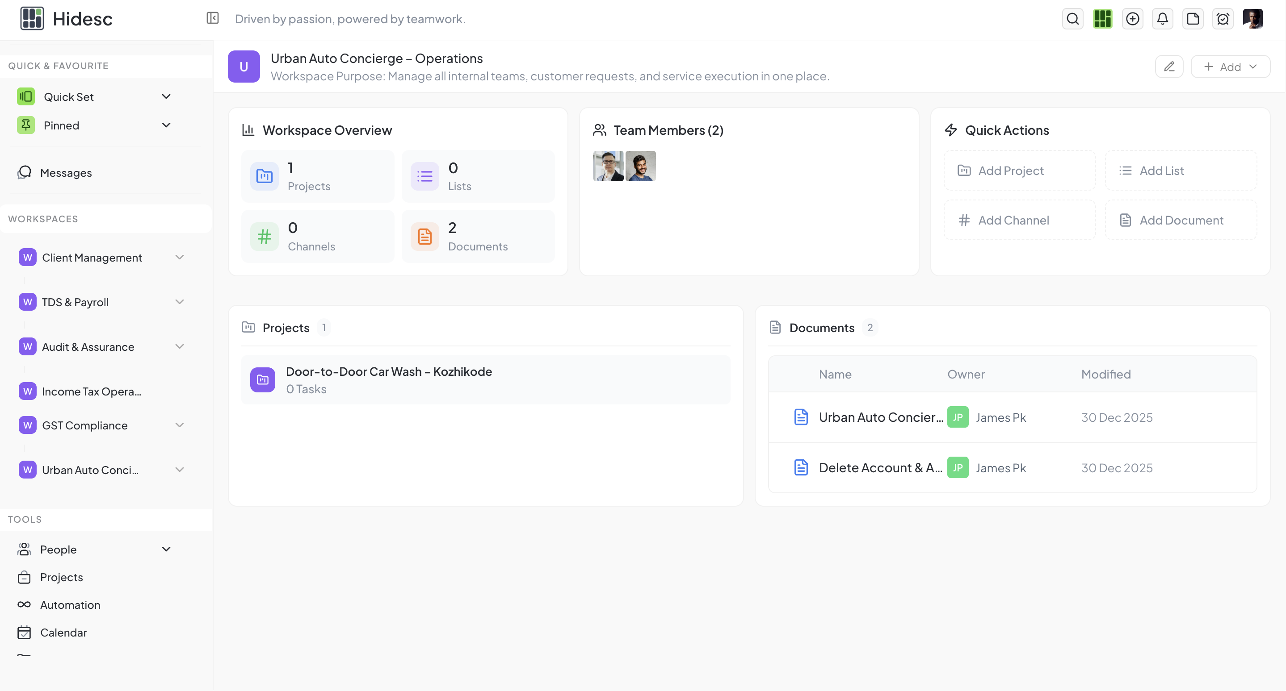The height and width of the screenshot is (691, 1286).
Task: Open the alarm clock reminders icon
Action: 1223,19
